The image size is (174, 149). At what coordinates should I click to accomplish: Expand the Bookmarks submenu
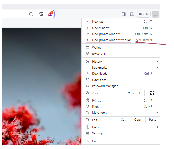tap(100, 68)
